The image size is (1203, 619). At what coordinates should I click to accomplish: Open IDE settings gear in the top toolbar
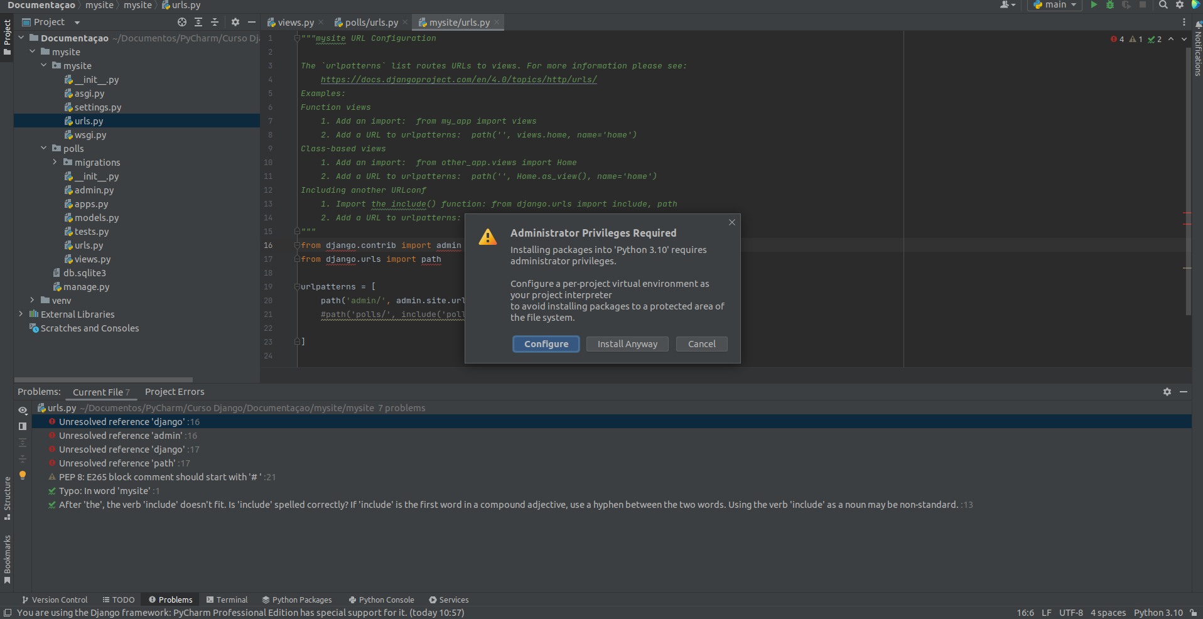point(1180,4)
